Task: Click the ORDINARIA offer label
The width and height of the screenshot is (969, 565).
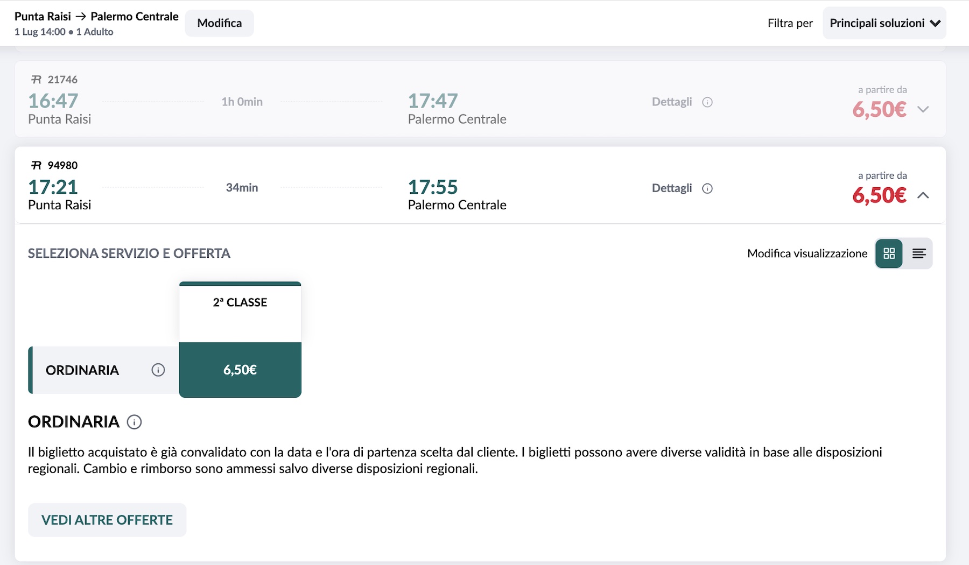Action: pyautogui.click(x=82, y=370)
